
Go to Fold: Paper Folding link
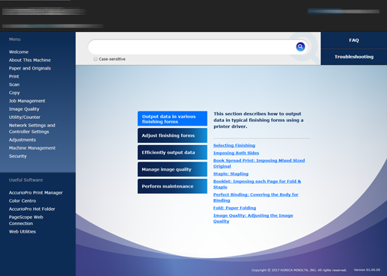coord(234,208)
